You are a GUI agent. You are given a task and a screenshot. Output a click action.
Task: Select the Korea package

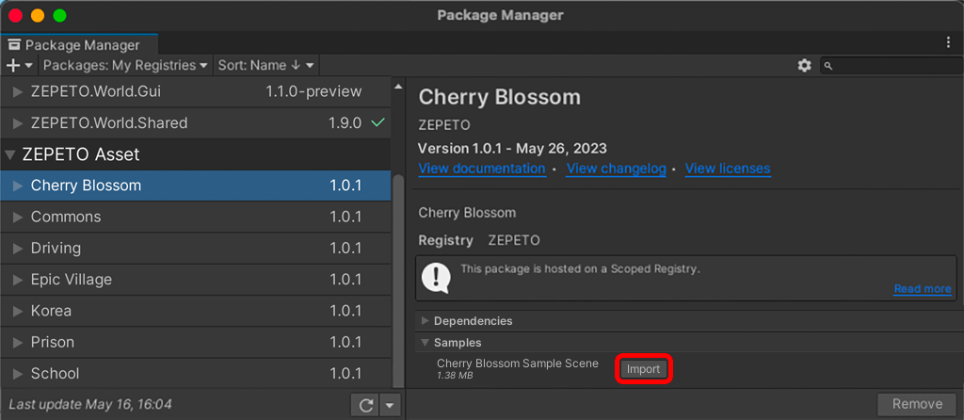click(x=196, y=311)
